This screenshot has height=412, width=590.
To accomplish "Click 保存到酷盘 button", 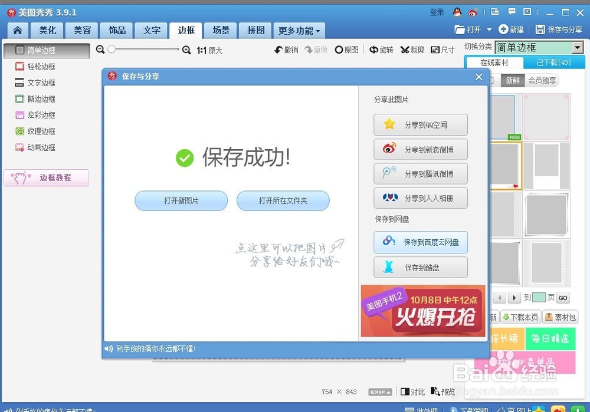I will pos(421,267).
